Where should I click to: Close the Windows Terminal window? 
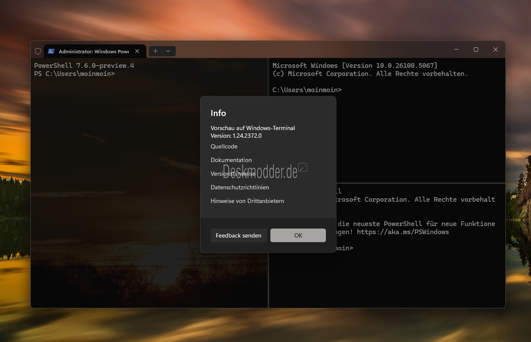(496, 49)
